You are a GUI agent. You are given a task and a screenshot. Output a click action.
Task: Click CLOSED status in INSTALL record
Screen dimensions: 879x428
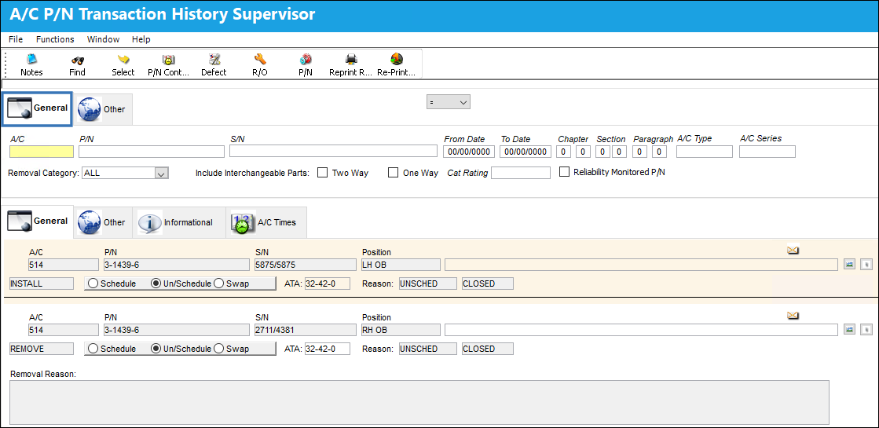point(488,284)
